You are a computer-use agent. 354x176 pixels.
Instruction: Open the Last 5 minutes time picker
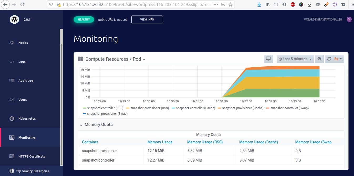click(295, 59)
